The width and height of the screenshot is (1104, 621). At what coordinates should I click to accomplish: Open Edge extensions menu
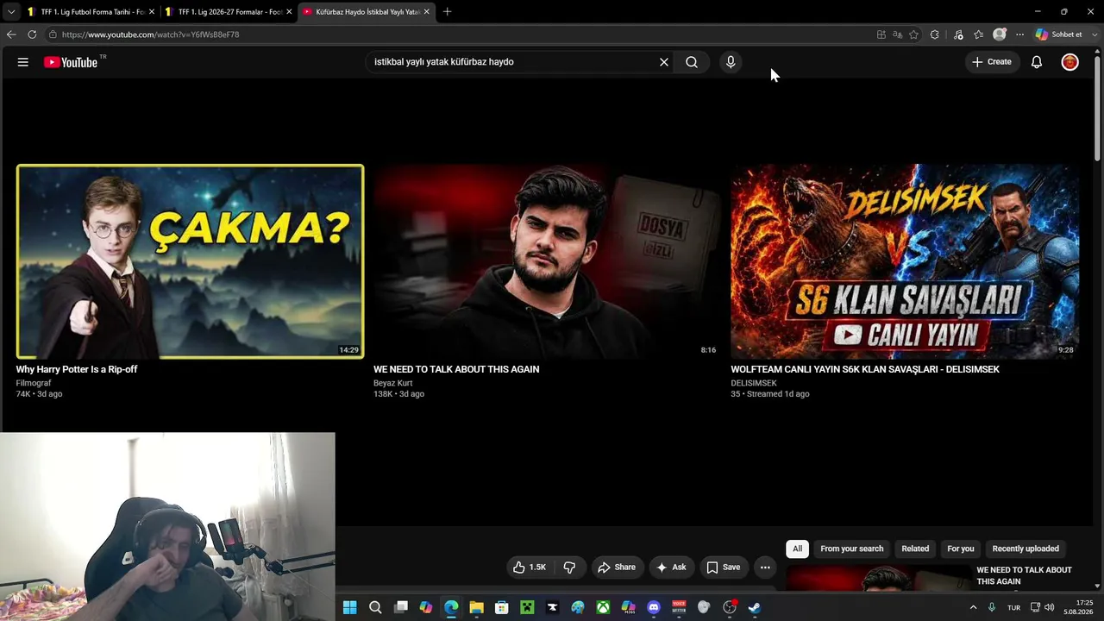click(x=935, y=34)
